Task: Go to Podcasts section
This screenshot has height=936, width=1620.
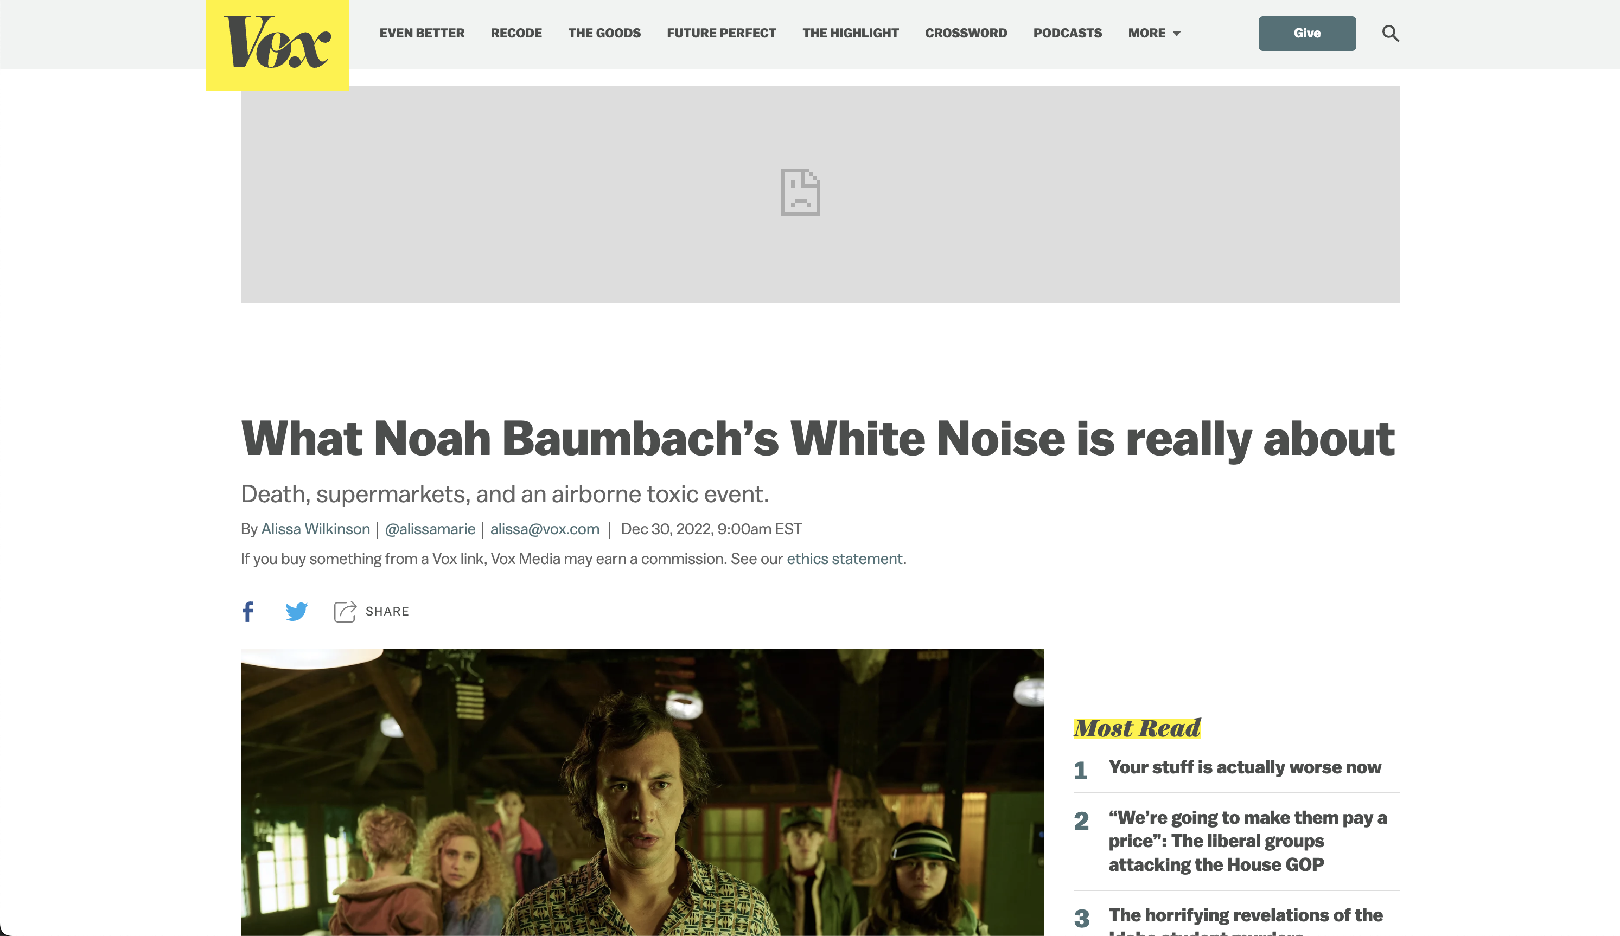Action: [x=1067, y=34]
